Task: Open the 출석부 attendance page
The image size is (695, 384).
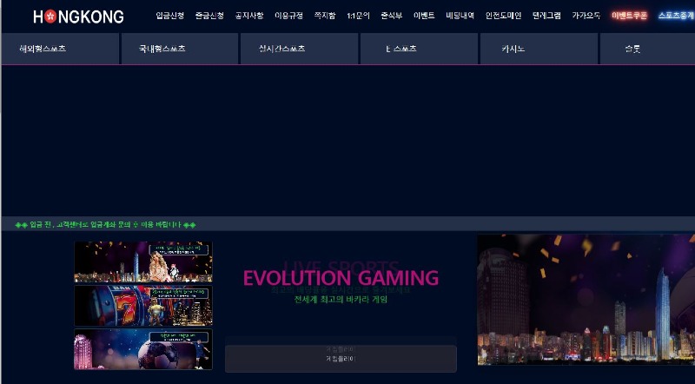Action: (392, 16)
